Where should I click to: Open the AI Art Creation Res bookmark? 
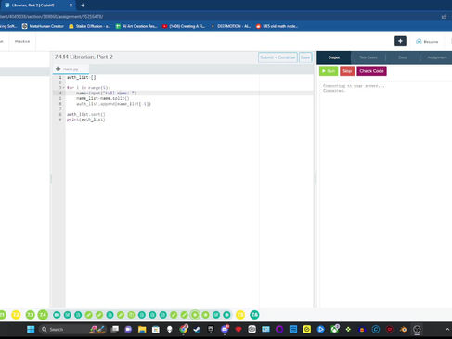(x=136, y=26)
